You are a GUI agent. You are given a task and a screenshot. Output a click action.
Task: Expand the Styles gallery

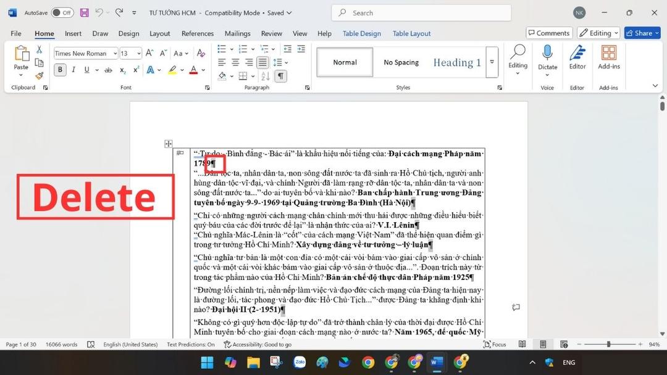click(x=492, y=62)
